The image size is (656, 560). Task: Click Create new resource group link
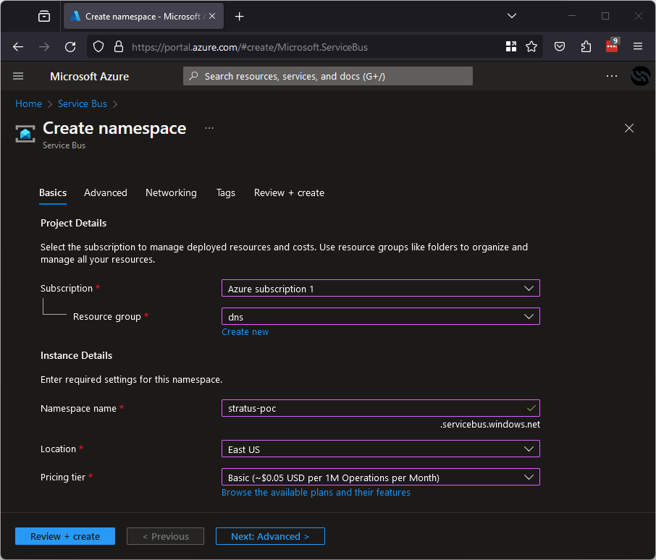(245, 332)
